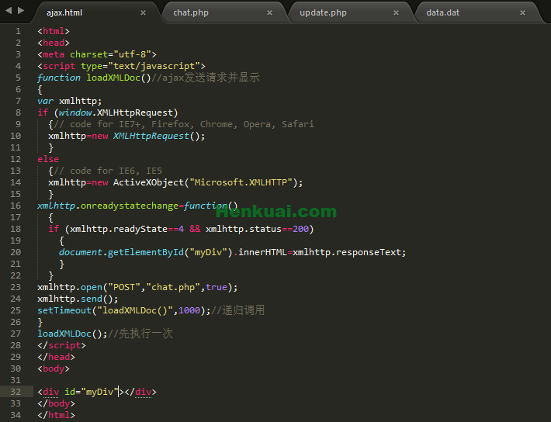Click line number 23 in gutter
Screen dimensions: 551x422
click(16, 287)
